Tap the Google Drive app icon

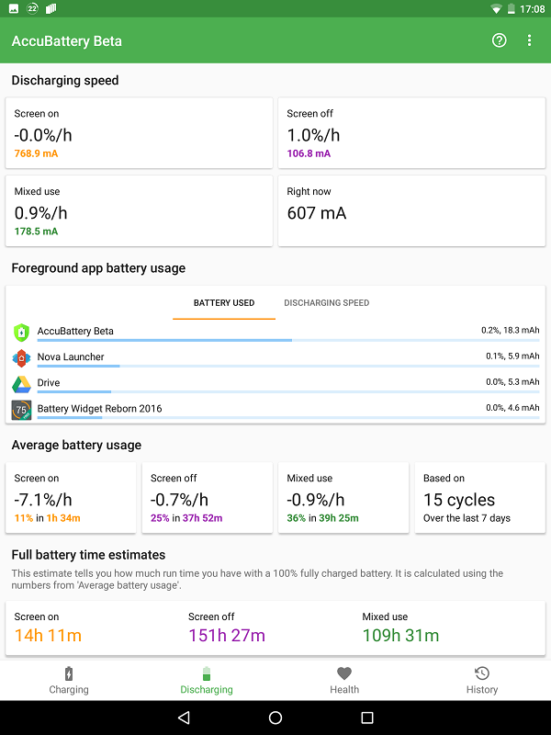click(22, 384)
